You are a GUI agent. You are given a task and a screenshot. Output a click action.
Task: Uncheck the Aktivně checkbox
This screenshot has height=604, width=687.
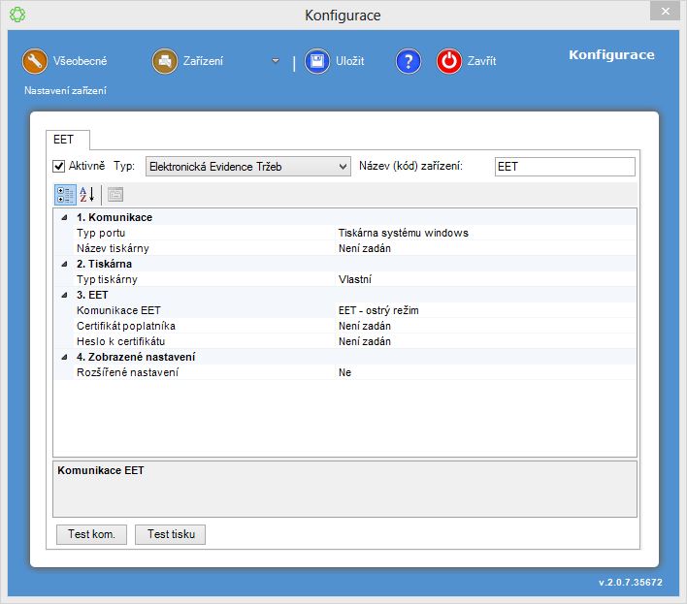[x=59, y=166]
